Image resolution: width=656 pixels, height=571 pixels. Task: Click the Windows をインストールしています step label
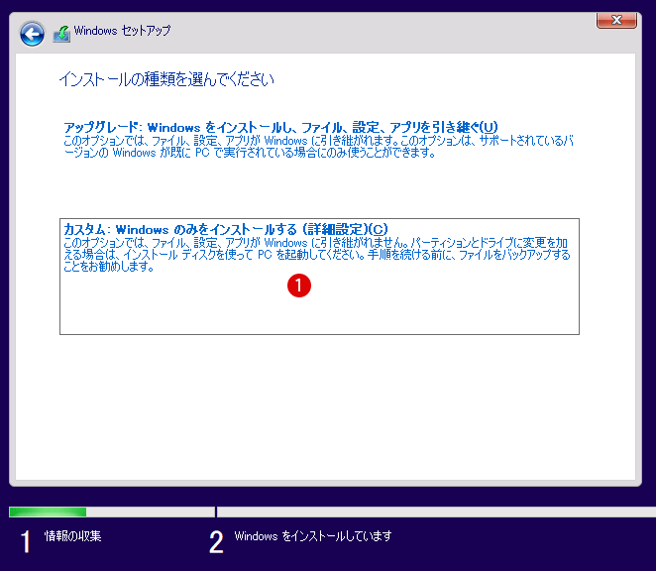pos(313,536)
